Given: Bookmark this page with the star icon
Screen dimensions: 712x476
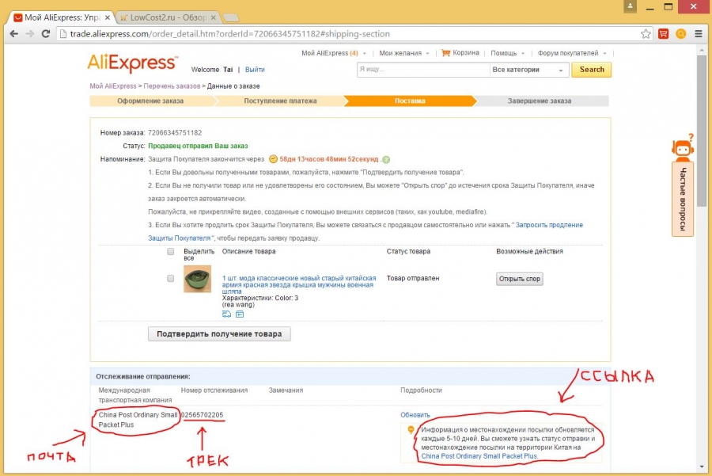Looking at the screenshot, I should pyautogui.click(x=646, y=33).
